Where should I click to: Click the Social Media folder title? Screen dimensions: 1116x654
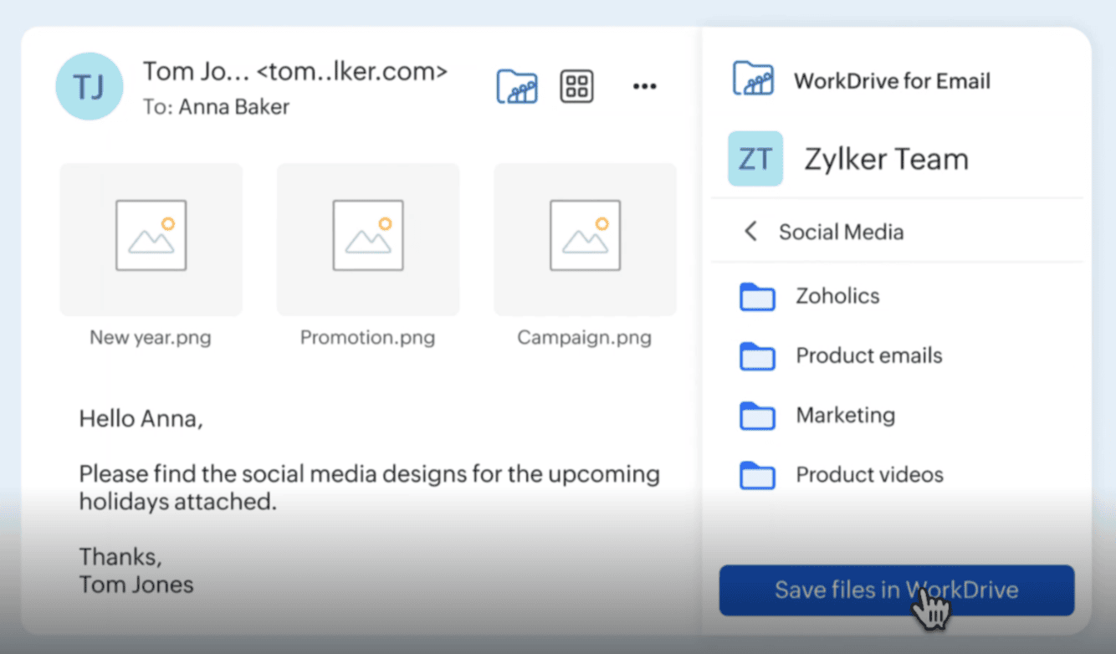tap(841, 232)
